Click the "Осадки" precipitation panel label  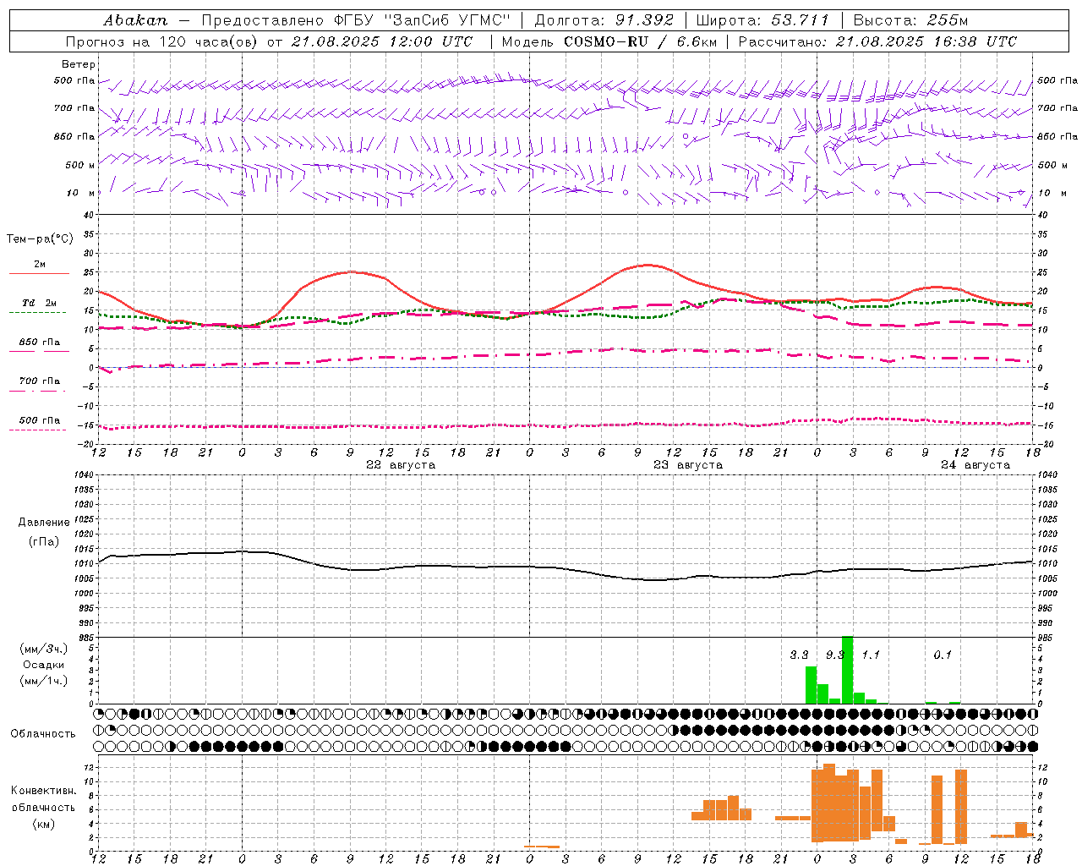point(43,665)
